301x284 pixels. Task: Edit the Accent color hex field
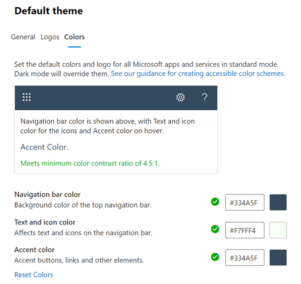point(244,258)
